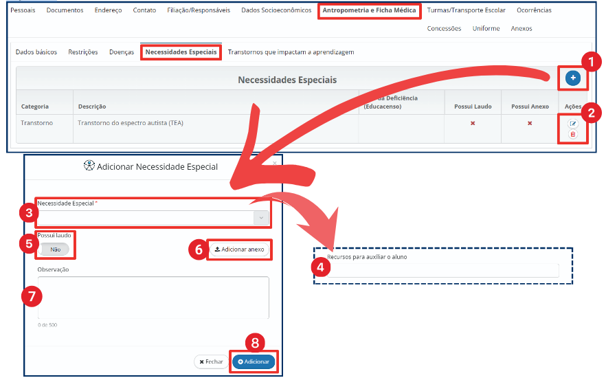Open the Antropometria e Ficha Médica tab

coord(369,11)
